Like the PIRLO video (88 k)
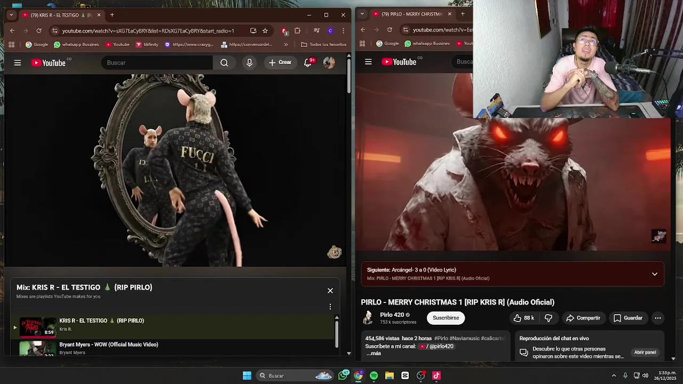The image size is (683, 384). pos(523,318)
